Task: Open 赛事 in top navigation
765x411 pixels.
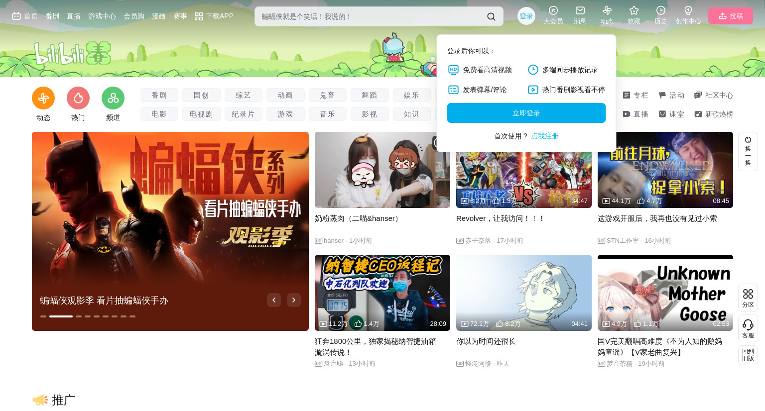Action: tap(180, 16)
